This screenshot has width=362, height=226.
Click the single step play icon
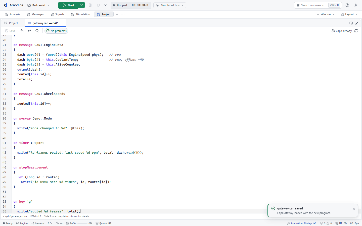click(99, 5)
